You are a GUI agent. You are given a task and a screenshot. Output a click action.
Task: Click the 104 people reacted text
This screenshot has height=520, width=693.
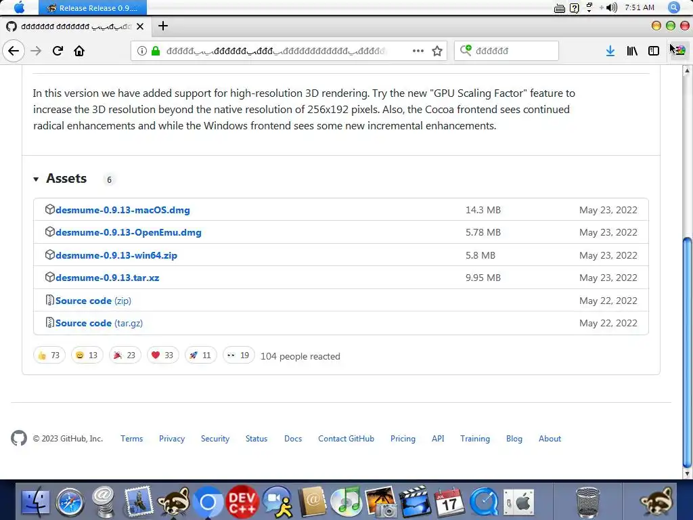[300, 356]
